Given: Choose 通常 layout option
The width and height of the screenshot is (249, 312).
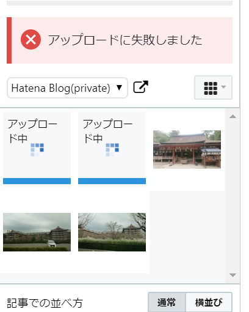Looking at the screenshot, I should click(167, 302).
